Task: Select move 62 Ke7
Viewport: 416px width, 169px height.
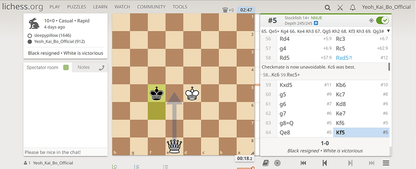Action: [x=361, y=114]
